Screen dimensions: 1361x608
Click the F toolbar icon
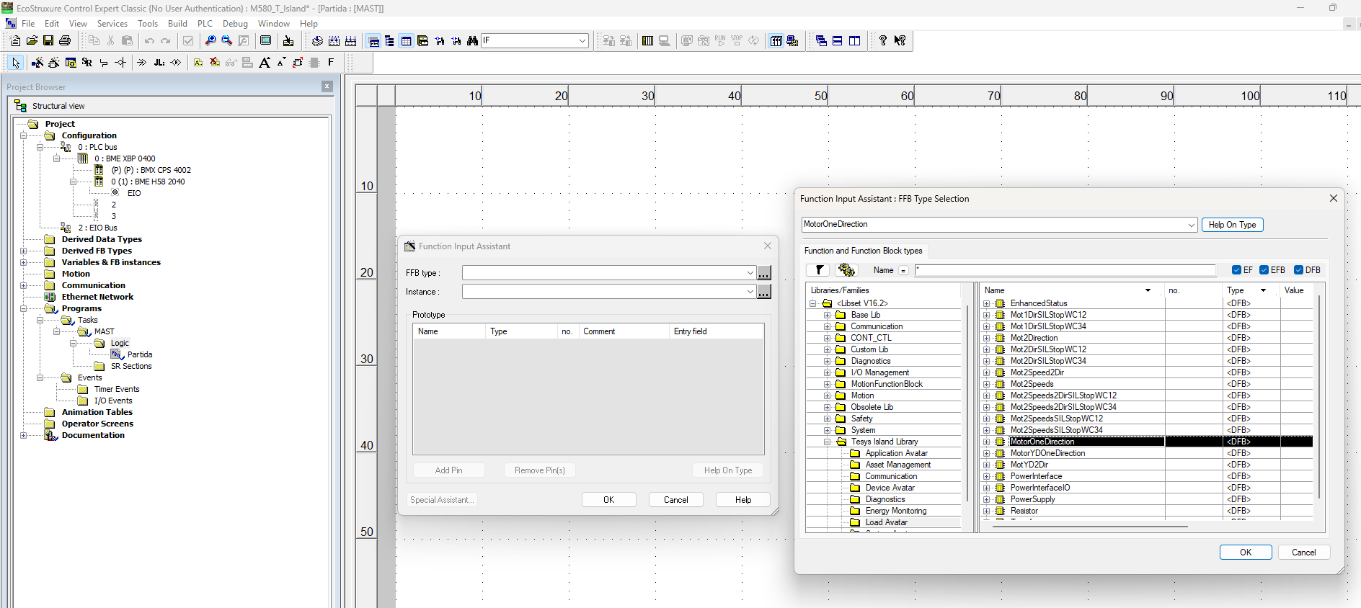331,63
